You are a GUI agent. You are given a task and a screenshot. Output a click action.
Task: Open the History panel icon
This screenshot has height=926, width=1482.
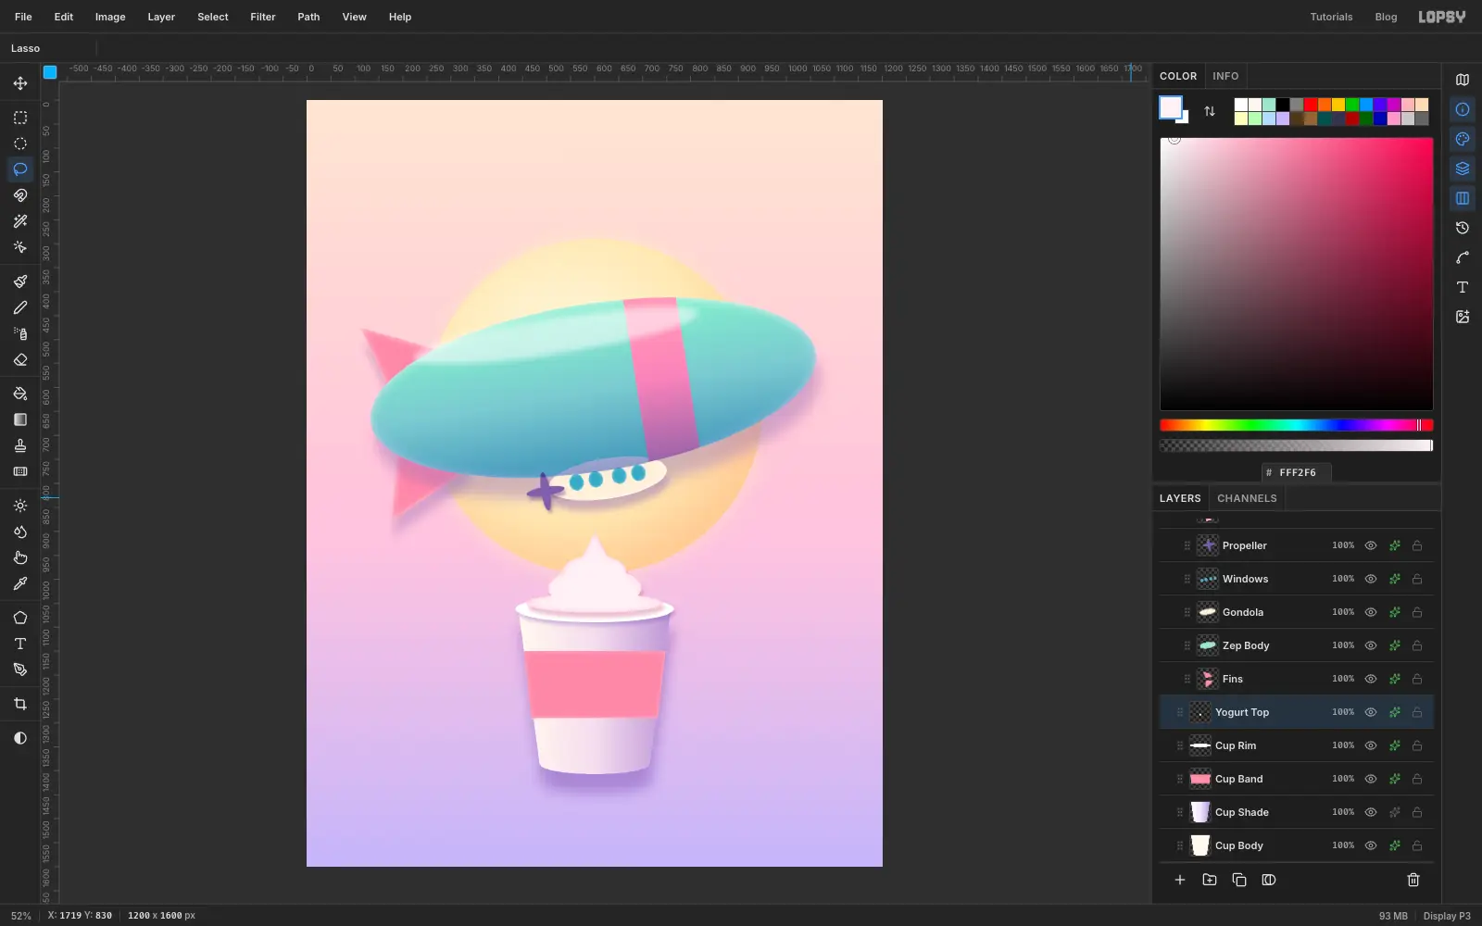(x=1463, y=228)
